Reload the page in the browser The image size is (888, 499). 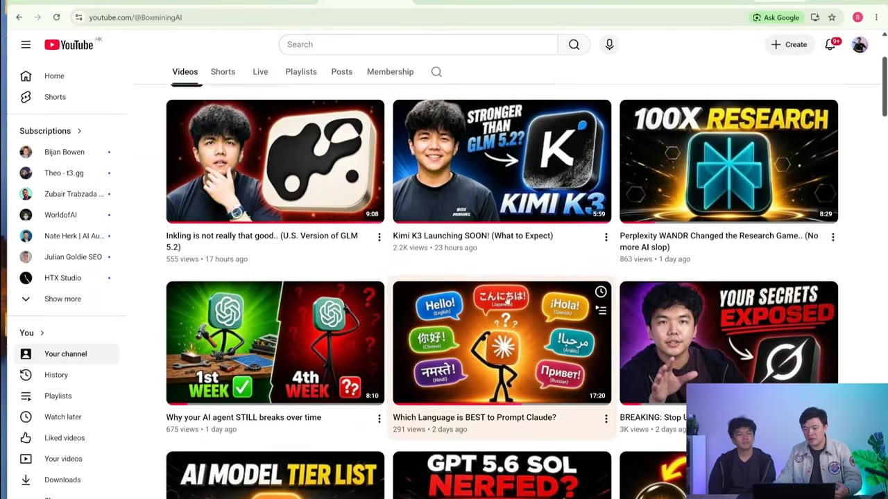click(x=56, y=17)
